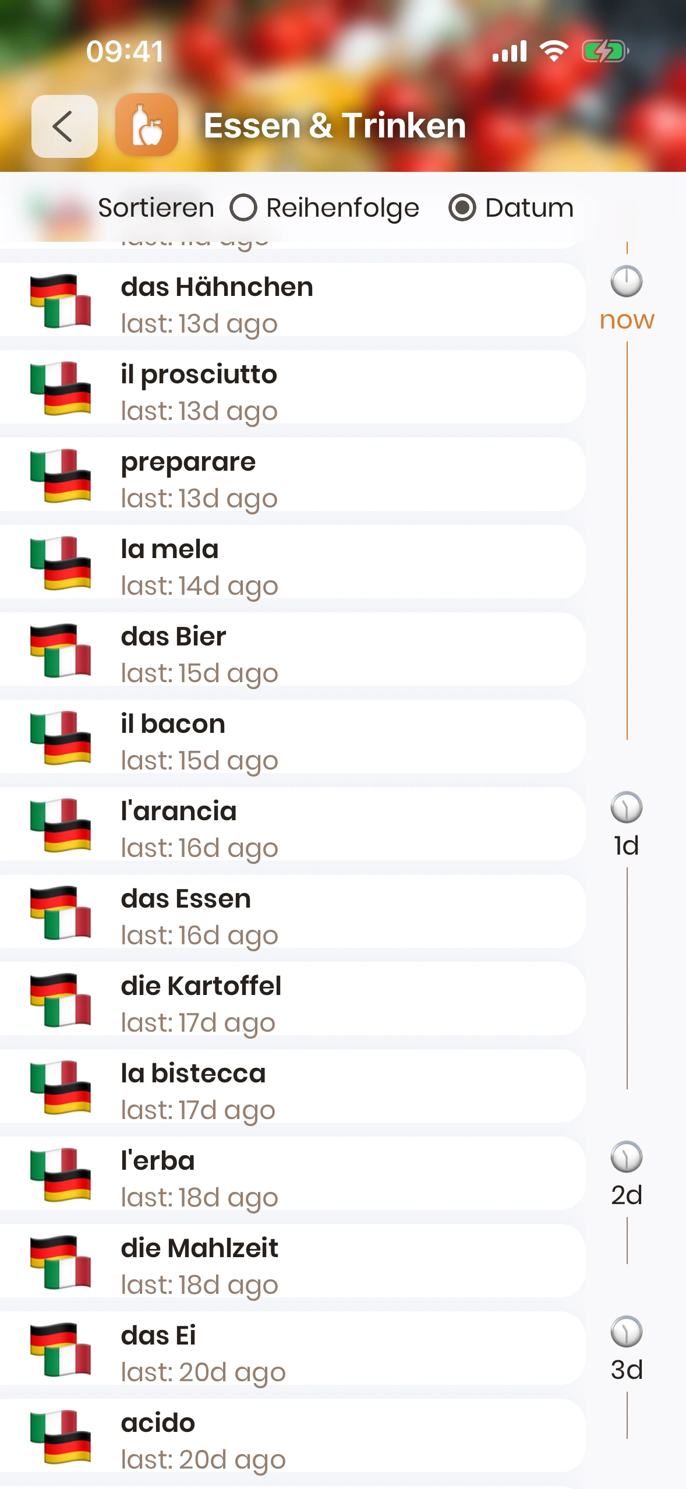The image size is (686, 1489).
Task: Tap the 'die Kartoffel' list item
Action: pos(291,1000)
